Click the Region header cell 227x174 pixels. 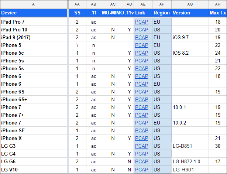(162, 13)
